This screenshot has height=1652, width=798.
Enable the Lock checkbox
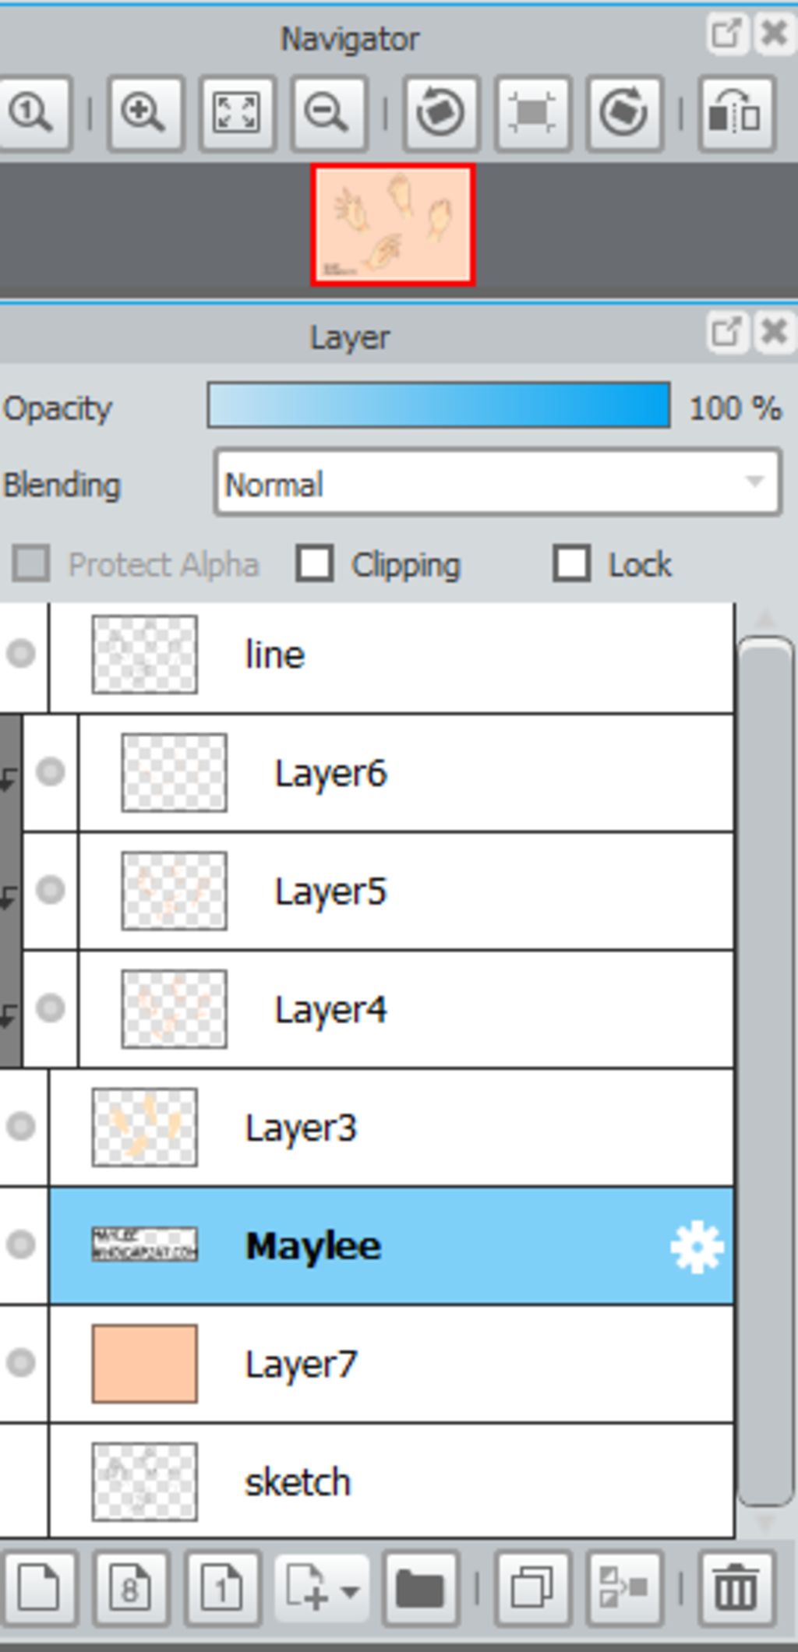pos(571,563)
